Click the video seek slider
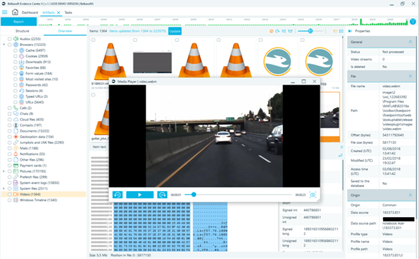 click(x=238, y=194)
